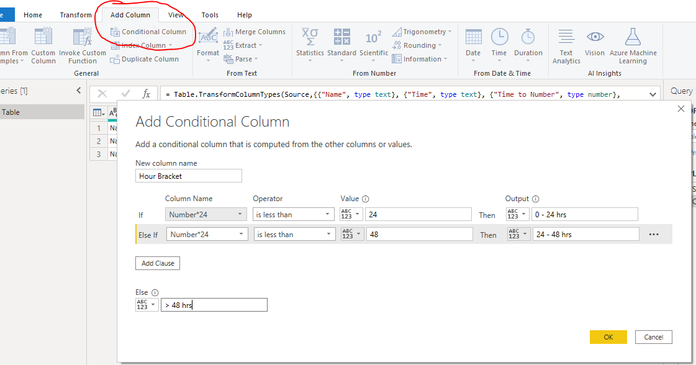
Task: Click Invoke Custom Function button
Action: point(83,45)
